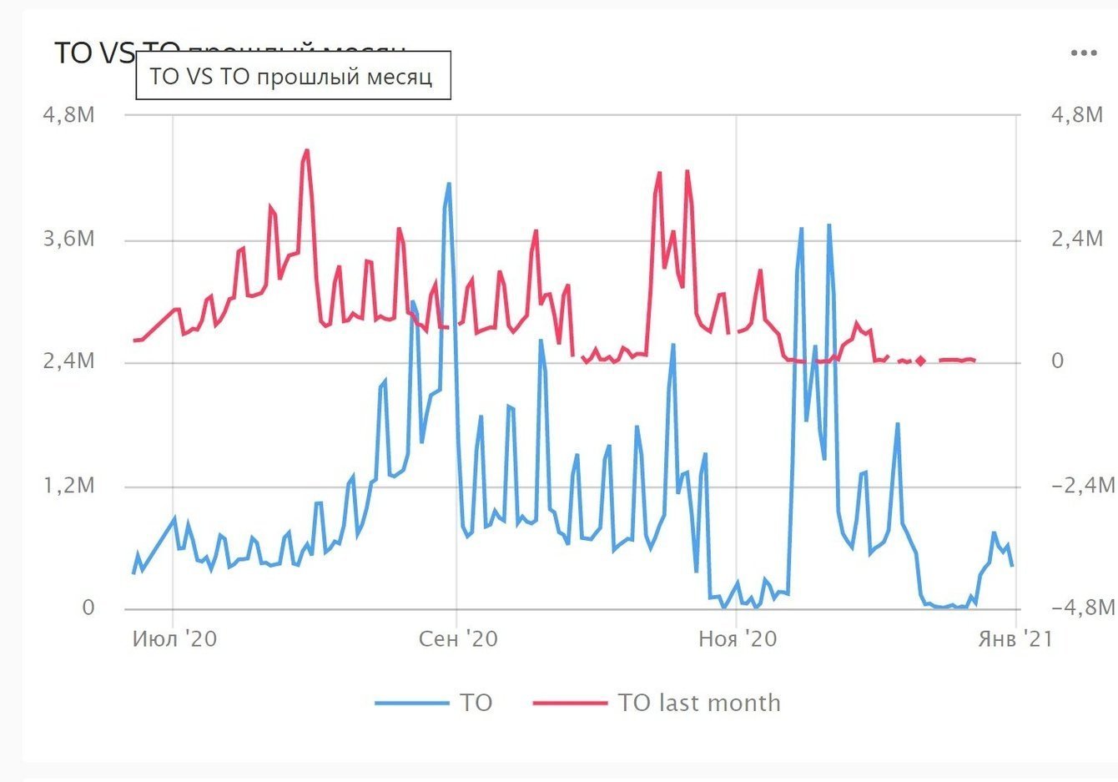
Task: Click the 'Янв '21' axis label
Action: 1015,640
